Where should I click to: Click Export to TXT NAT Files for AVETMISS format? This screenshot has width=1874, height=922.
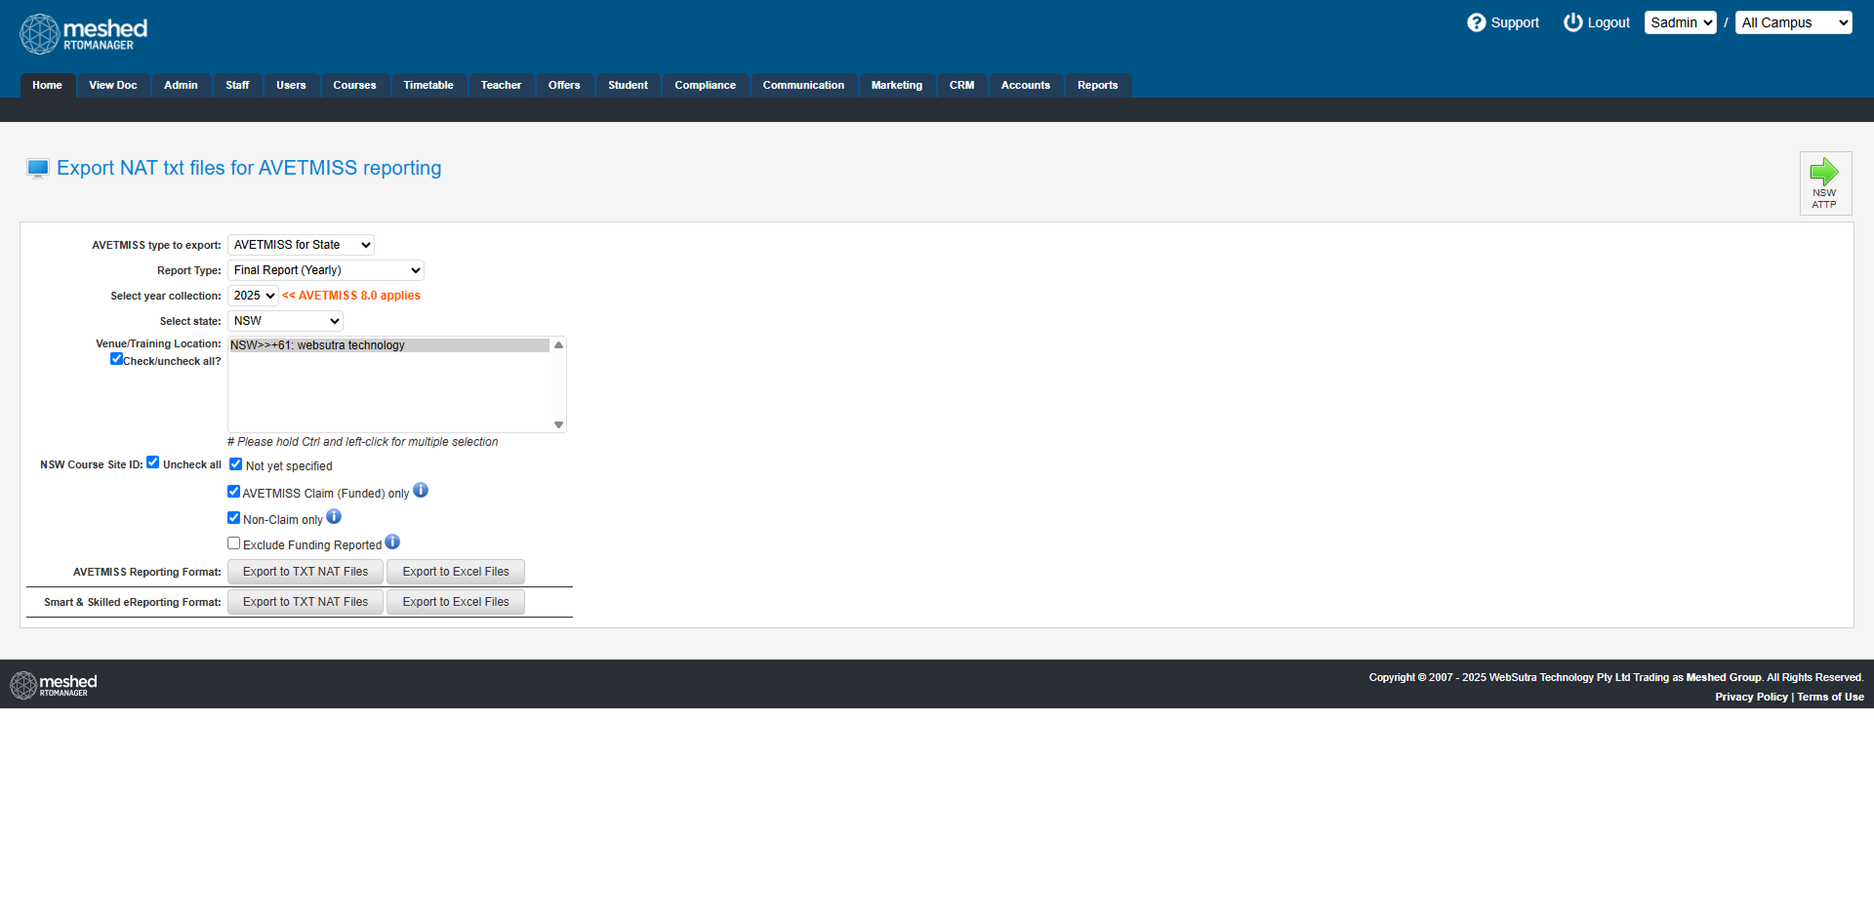point(305,571)
